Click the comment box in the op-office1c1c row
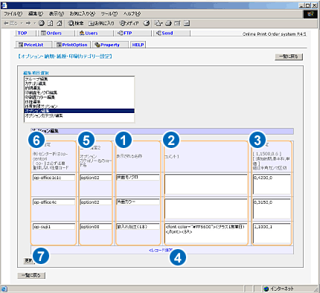The width and height of the screenshot is (320, 293). [206, 184]
